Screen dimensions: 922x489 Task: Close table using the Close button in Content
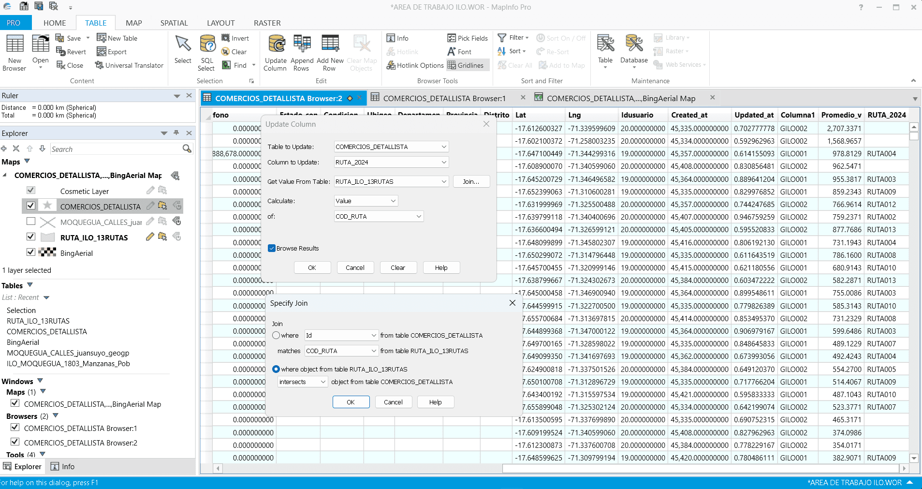(70, 65)
